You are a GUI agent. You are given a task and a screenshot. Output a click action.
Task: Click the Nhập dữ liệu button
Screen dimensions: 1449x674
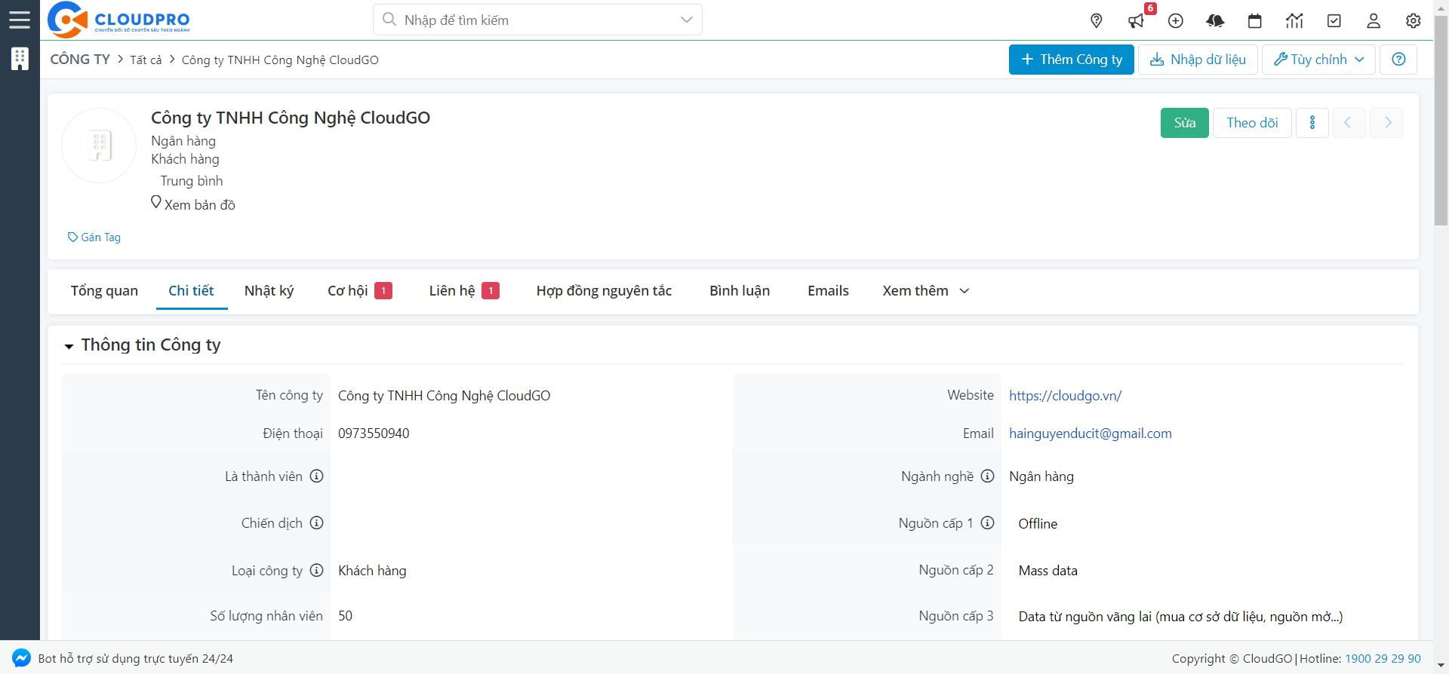click(1198, 60)
